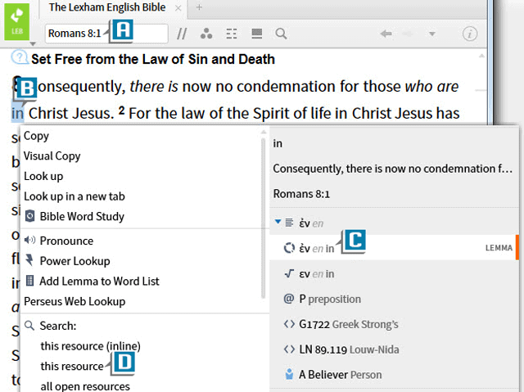
Task: Collapse the ἐν manuscript section triangle
Action: pyautogui.click(x=278, y=222)
